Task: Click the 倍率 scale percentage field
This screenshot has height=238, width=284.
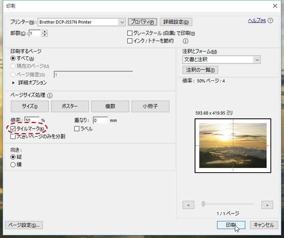Action: click(32, 120)
